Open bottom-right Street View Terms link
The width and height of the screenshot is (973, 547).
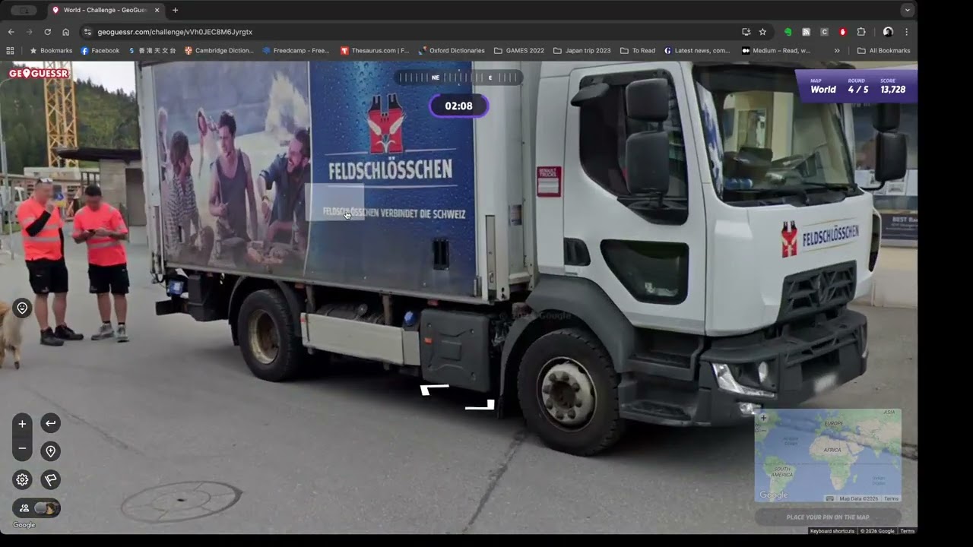907,531
